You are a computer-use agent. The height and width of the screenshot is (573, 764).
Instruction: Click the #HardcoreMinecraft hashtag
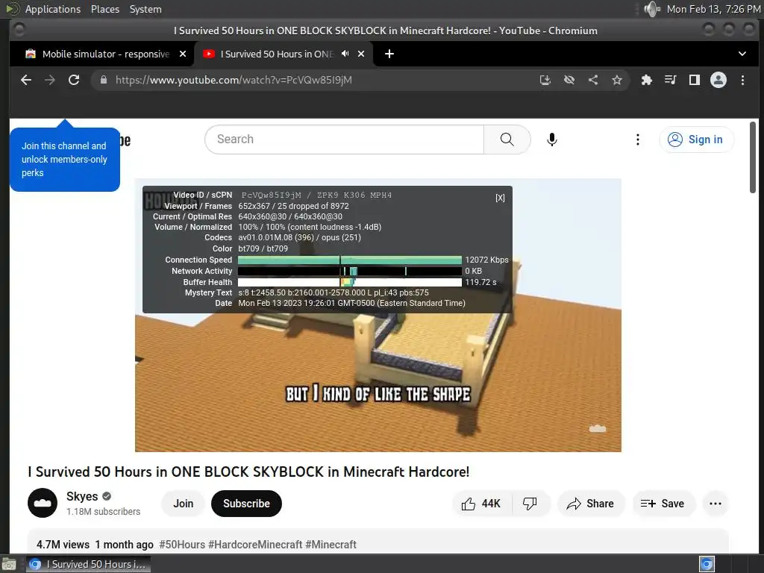(255, 544)
